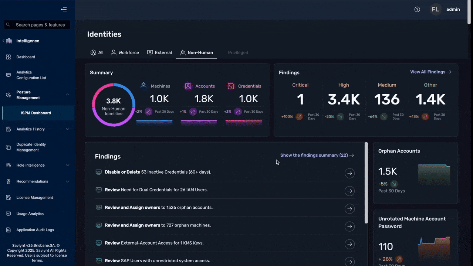The width and height of the screenshot is (473, 266).
Task: Select the Non-Human tab
Action: (x=196, y=52)
